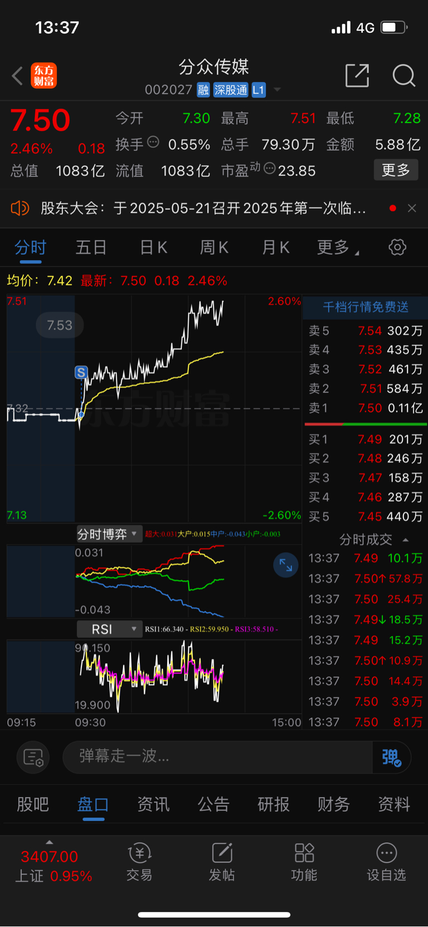
Task: Switch to the 月K chart tab
Action: click(276, 247)
